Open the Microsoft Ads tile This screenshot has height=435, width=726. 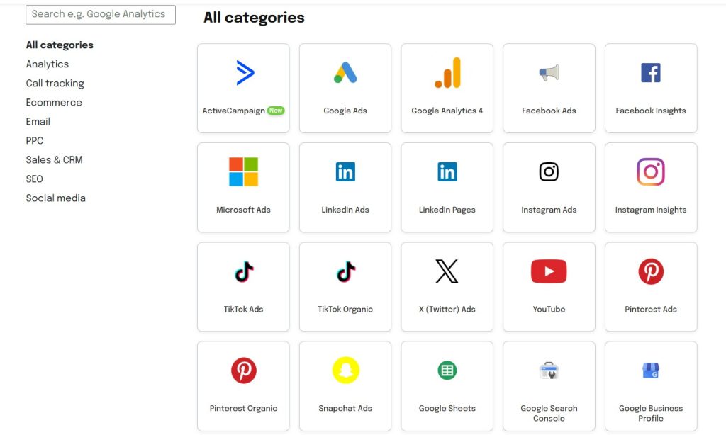(243, 186)
